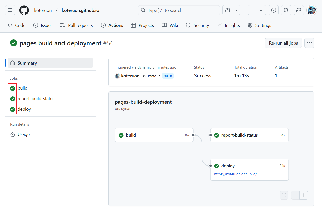The height and width of the screenshot is (209, 322).
Task: Open the GitHub home page via the logo icon
Action: point(24,10)
